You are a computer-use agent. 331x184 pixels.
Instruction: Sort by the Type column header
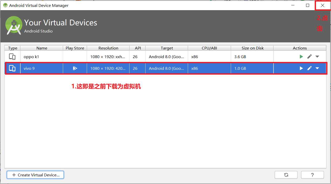(x=12, y=48)
